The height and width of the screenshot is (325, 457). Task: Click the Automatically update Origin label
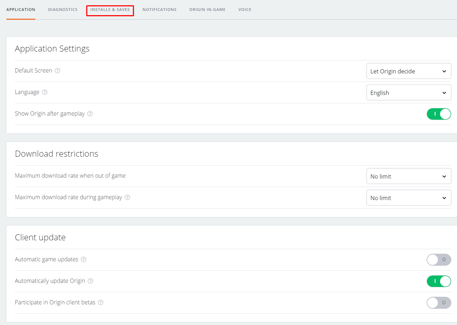tap(50, 281)
